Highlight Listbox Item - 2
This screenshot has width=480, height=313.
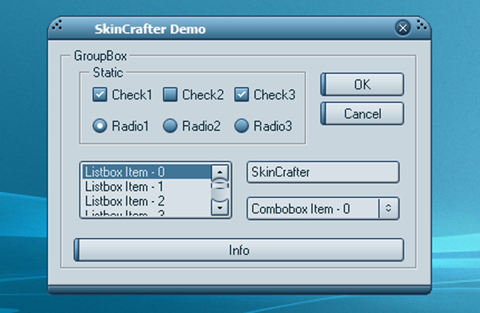coord(146,201)
